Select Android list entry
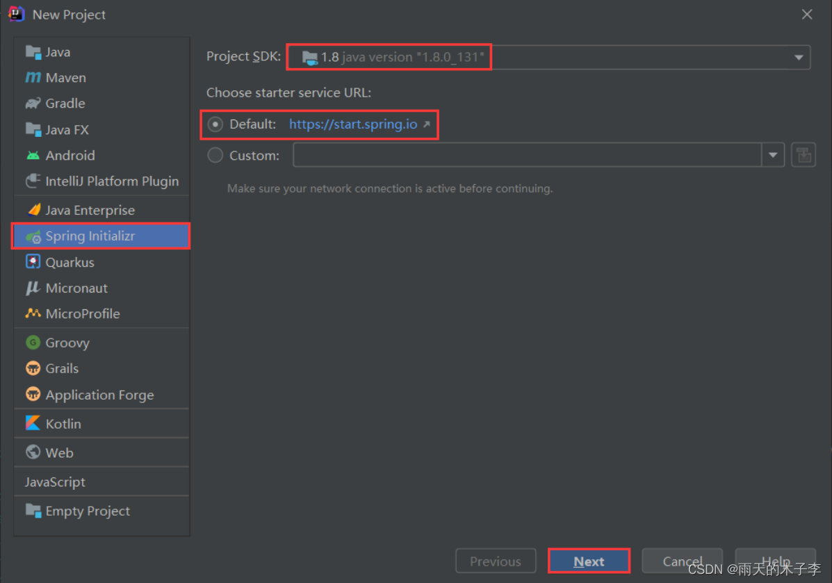This screenshot has height=583, width=832. coord(101,156)
